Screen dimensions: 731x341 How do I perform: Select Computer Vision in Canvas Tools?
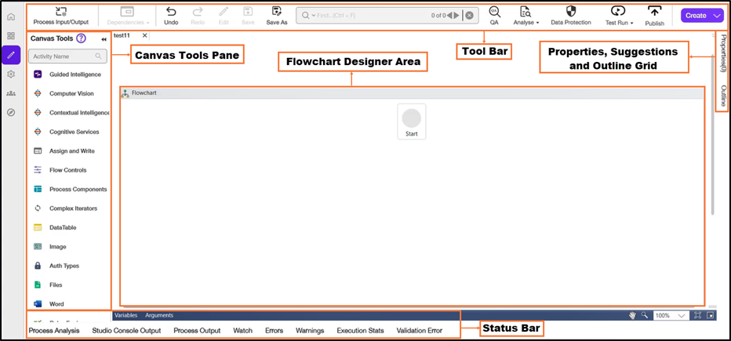71,93
